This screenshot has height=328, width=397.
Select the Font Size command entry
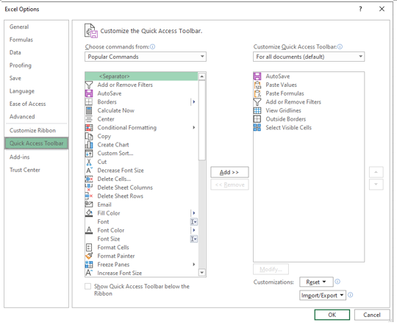tap(141, 239)
